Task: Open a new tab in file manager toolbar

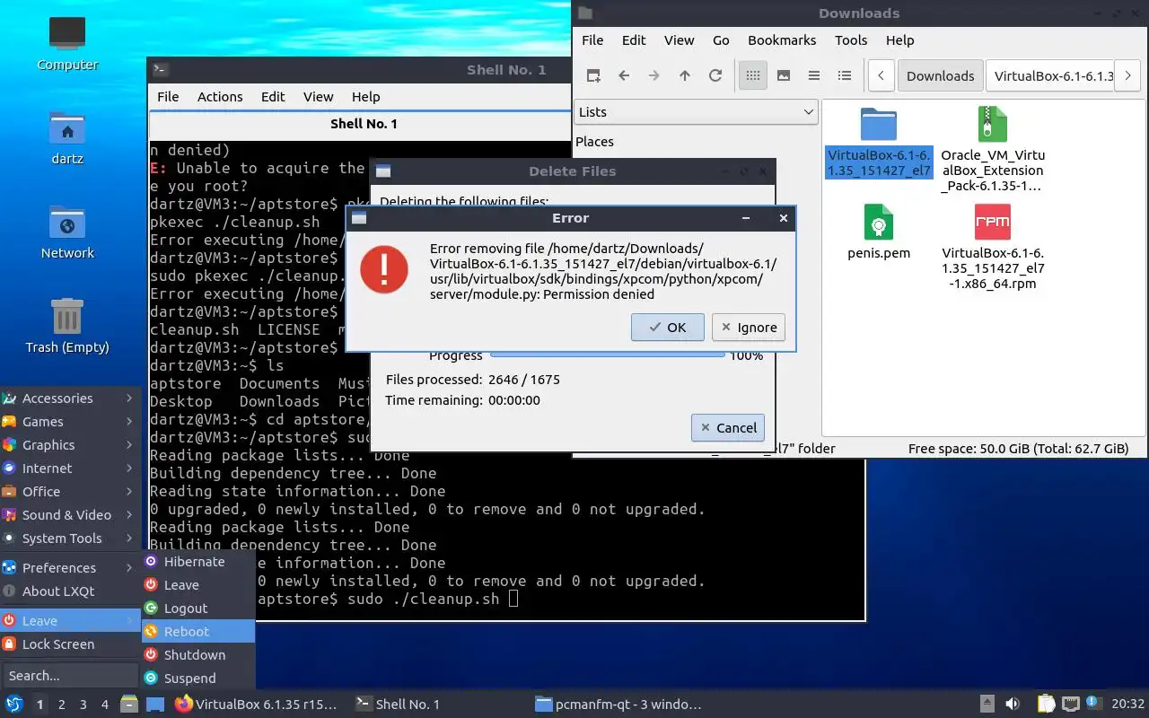Action: point(593,76)
